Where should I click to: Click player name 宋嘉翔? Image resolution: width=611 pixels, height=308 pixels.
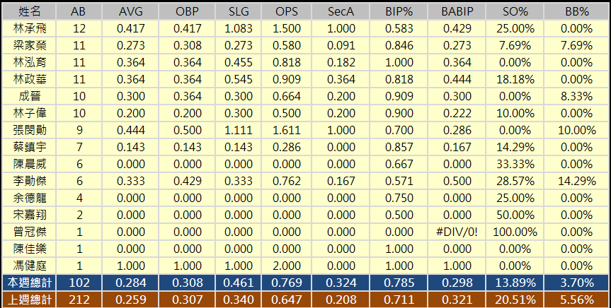[x=30, y=215]
